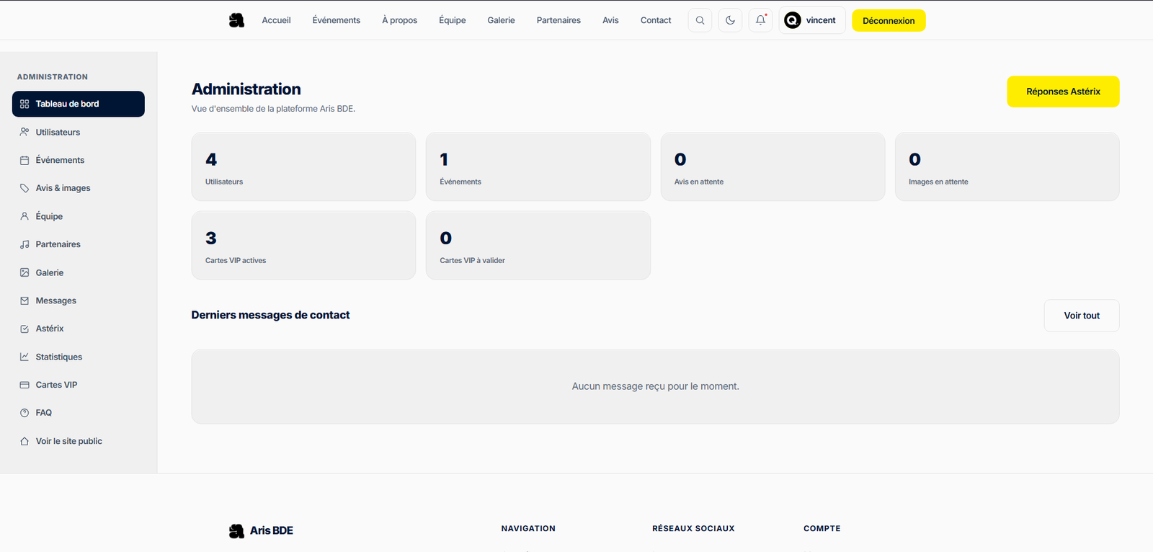
Task: Open Contact in the top navigation
Action: 656,20
